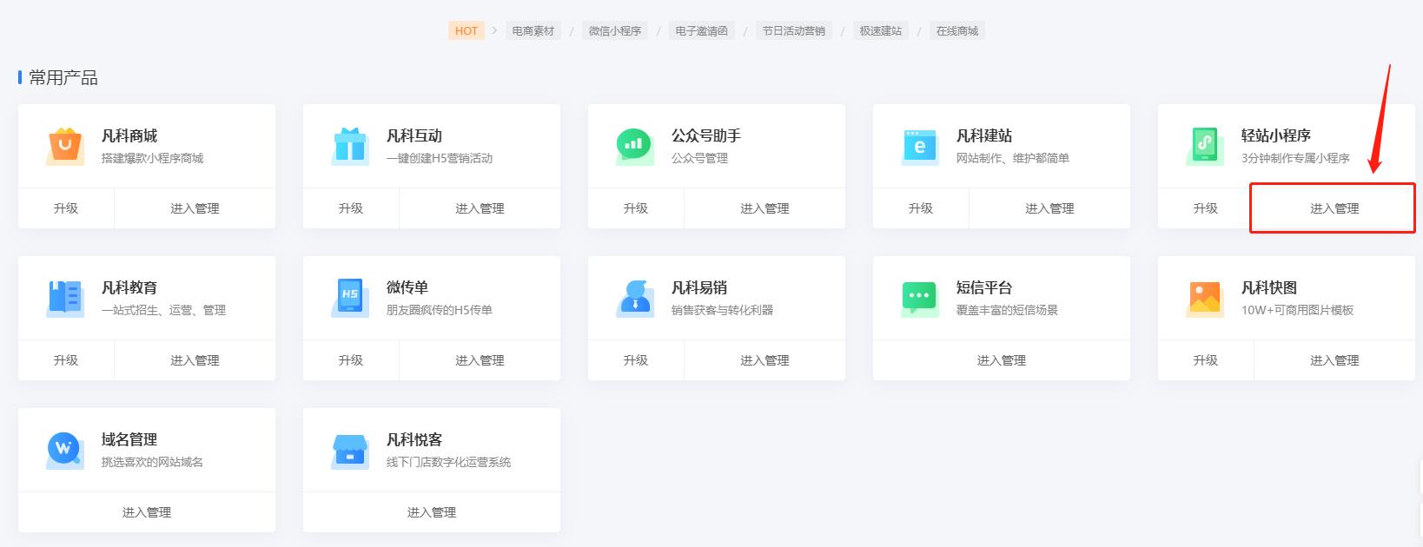Viewport: 1423px width, 547px height.
Task: Enter management for 域名管理
Action: (x=147, y=512)
